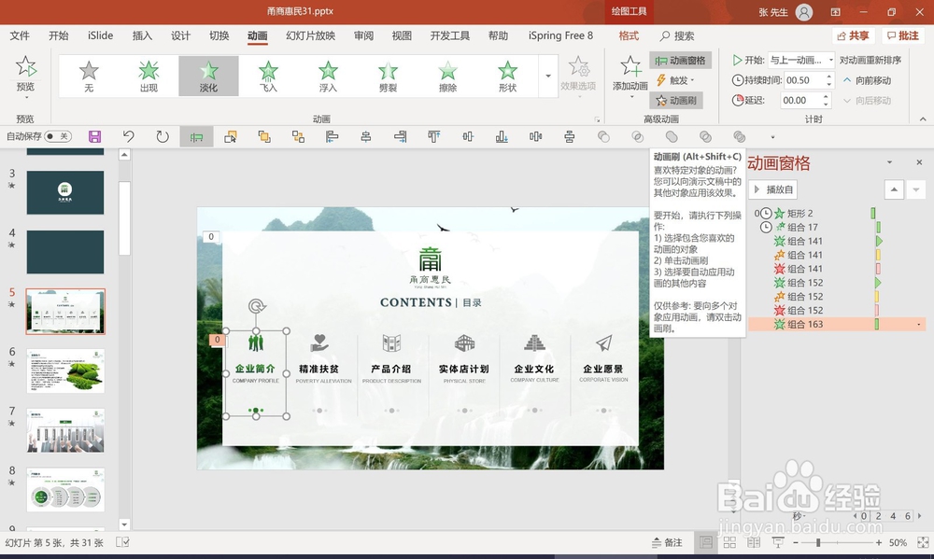Open the iSlide tab

[x=100, y=35]
